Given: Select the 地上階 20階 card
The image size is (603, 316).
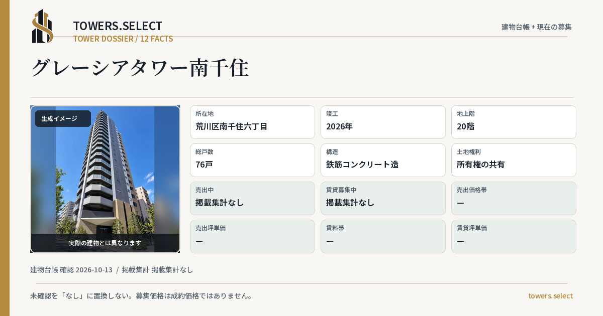Looking at the screenshot, I should (x=514, y=122).
